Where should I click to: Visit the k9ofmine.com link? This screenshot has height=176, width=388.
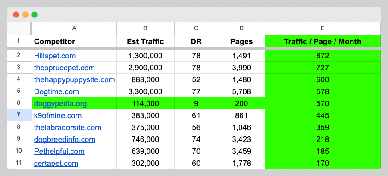pos(58,115)
